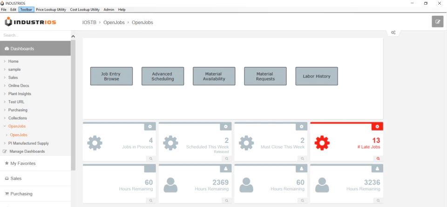Click the 13 Late Jobs count
Image resolution: width=447 pixels, height=207 pixels.
pyautogui.click(x=376, y=141)
